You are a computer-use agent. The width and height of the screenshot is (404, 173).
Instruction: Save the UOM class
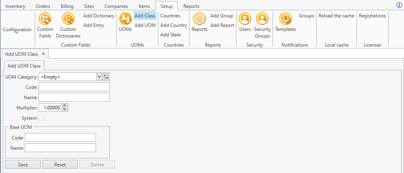coord(23,164)
